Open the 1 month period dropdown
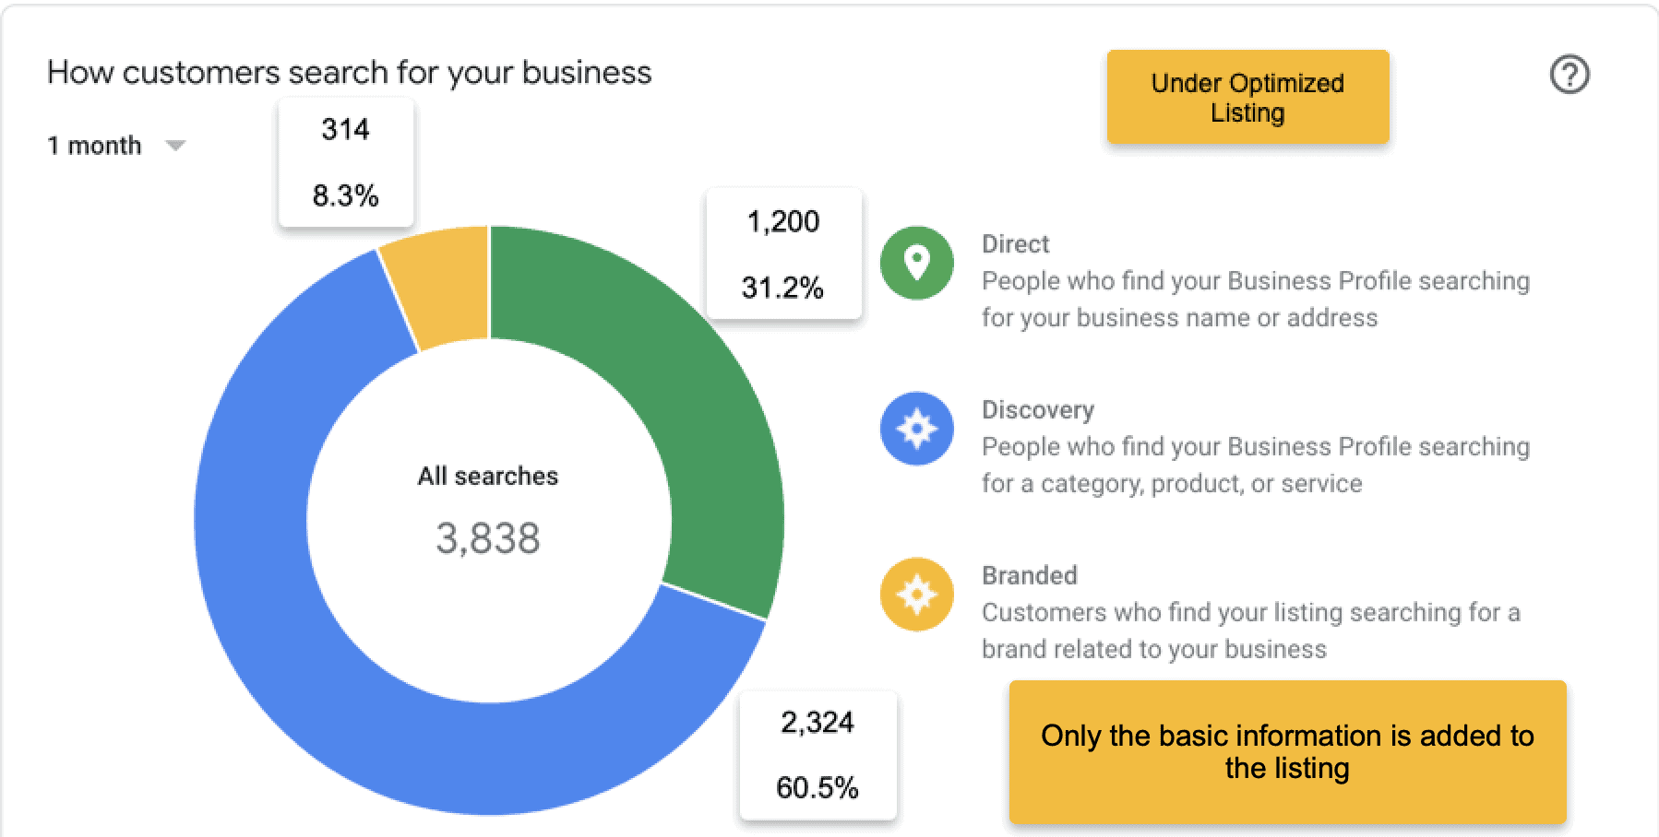The height and width of the screenshot is (837, 1659). point(95,146)
